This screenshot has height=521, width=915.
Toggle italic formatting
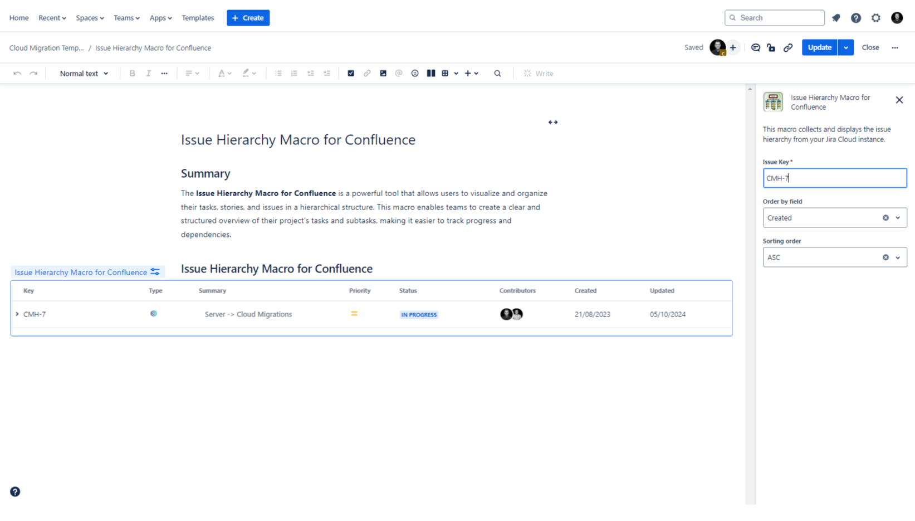(x=148, y=73)
